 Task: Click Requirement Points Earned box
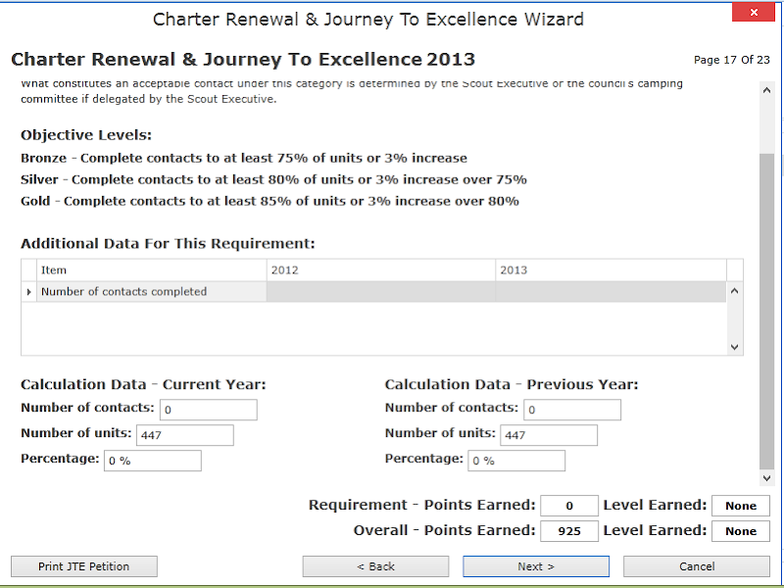pyautogui.click(x=569, y=506)
